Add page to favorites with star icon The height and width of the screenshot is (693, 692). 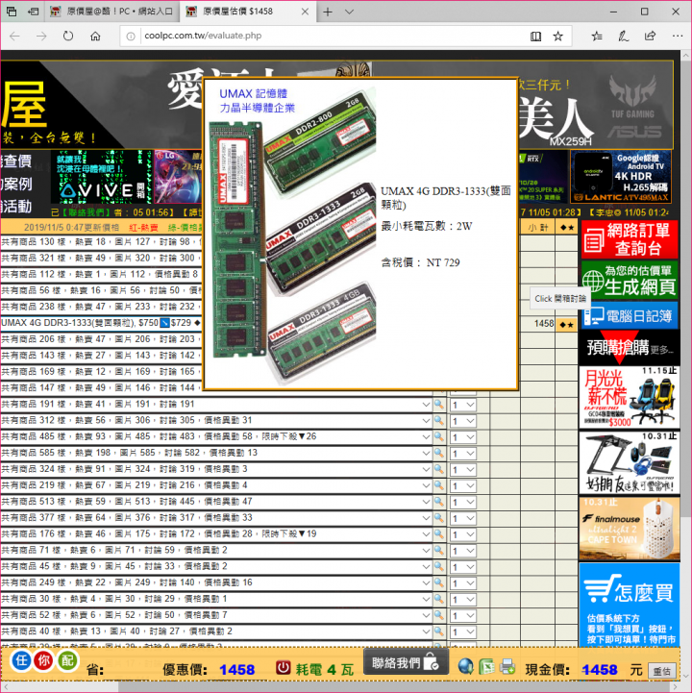[x=558, y=37]
